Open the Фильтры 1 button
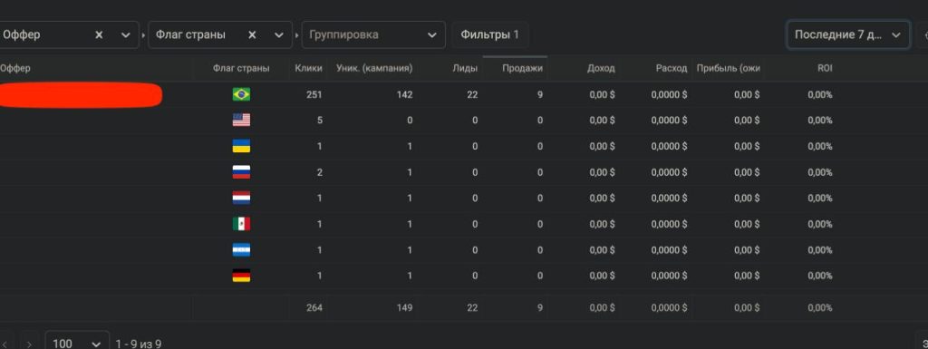The width and height of the screenshot is (928, 349). 490,34
